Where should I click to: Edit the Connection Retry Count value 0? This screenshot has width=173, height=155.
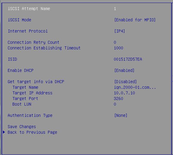(115, 42)
